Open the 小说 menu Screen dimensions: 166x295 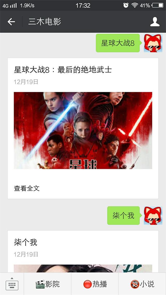[142, 284]
